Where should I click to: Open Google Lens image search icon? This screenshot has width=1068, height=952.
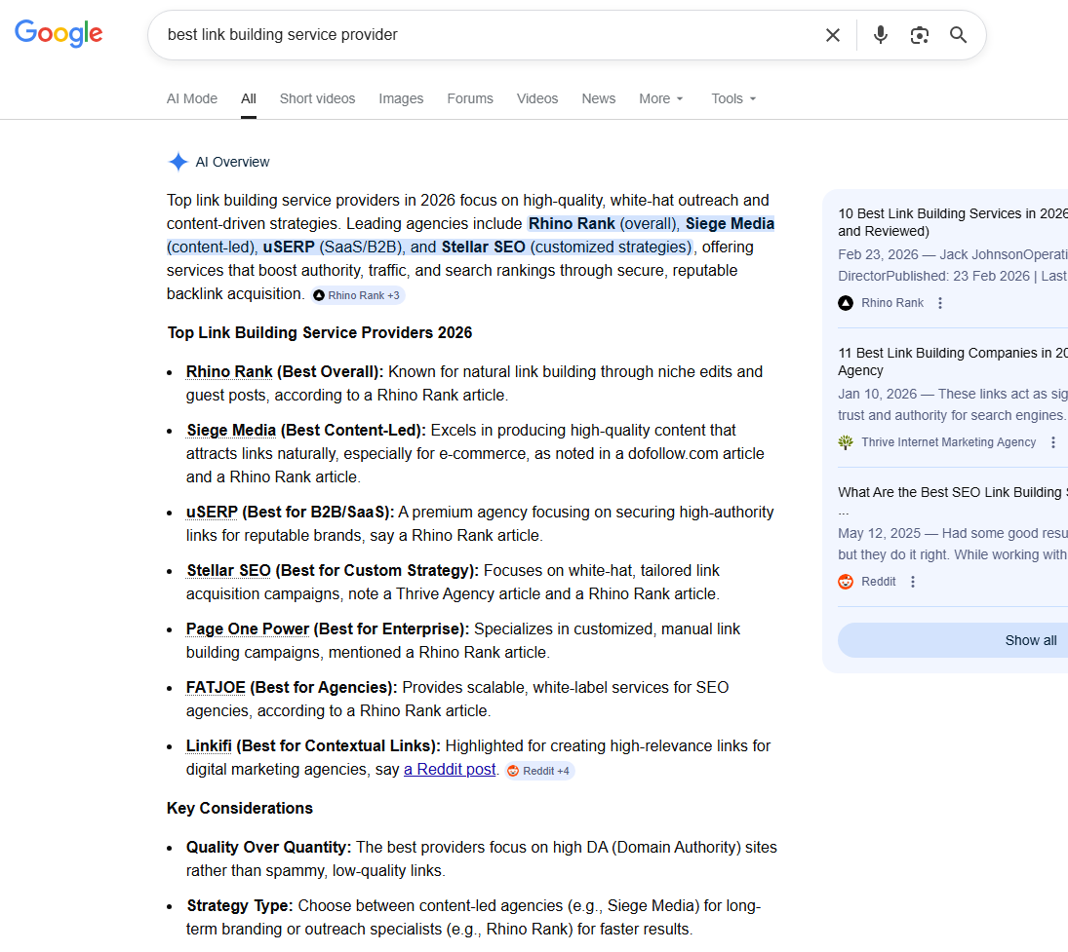pos(919,35)
